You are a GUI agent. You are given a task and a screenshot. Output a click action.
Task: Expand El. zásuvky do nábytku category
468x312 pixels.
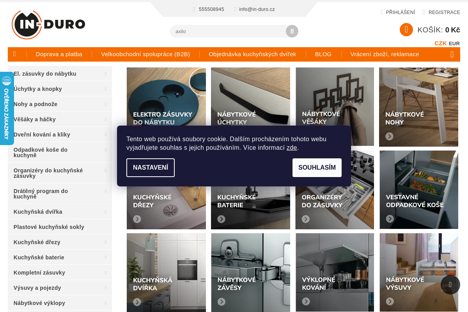tap(106, 74)
